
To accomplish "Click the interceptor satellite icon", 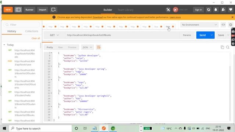I will [168, 10].
